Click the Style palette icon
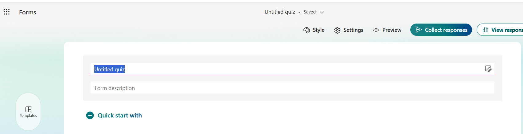 (306, 30)
